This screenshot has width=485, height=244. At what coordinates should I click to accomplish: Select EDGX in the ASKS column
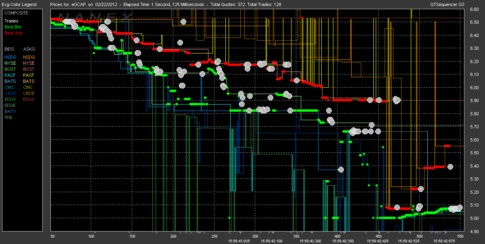click(x=29, y=99)
